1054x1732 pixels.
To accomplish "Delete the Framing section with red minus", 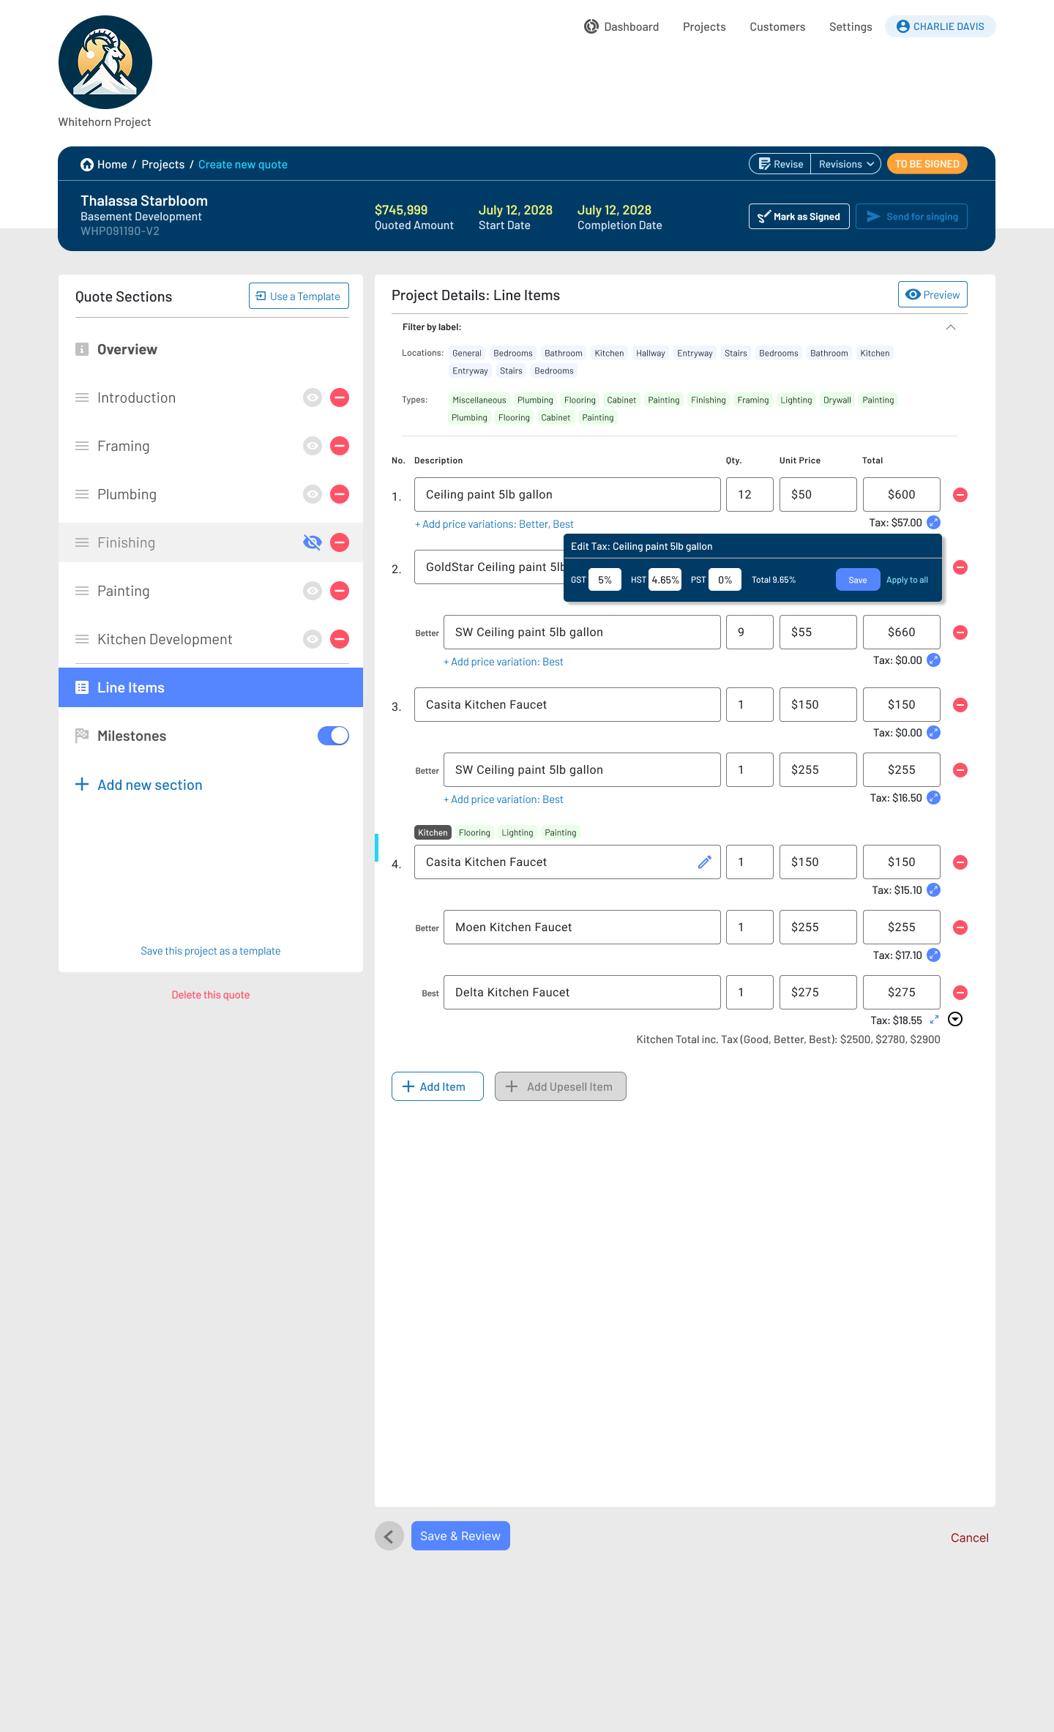I will tap(340, 446).
